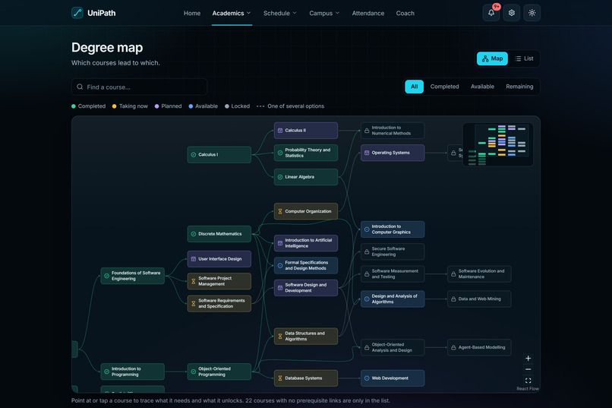Click hourglass icon on Data Structures and Algorithms
The image size is (612, 408).
280,336
